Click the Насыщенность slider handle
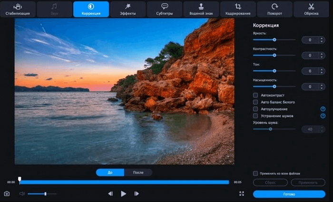Image resolution: width=333 pixels, height=202 pixels. point(274,87)
